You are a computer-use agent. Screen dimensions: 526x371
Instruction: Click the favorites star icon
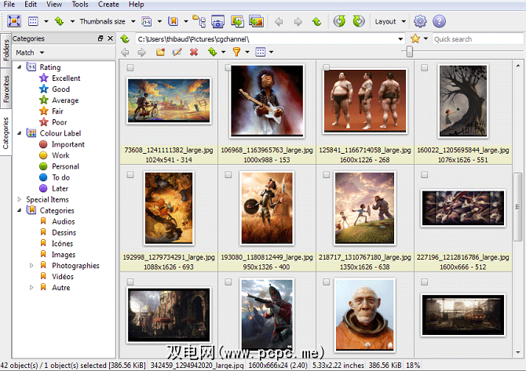pos(415,38)
